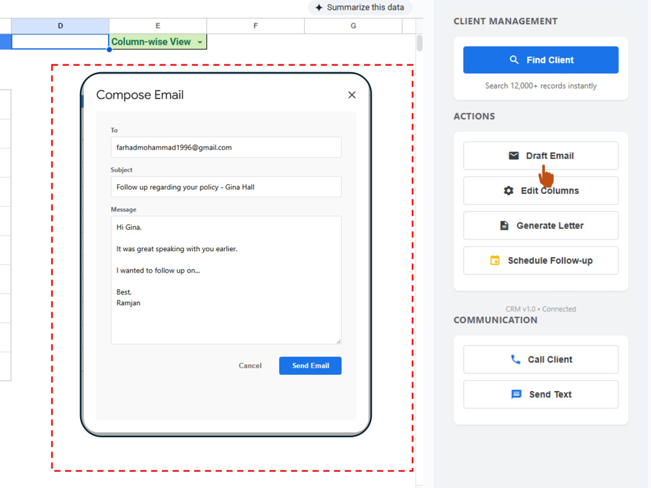651x488 pixels.
Task: Click the 'CLIENT MANAGEMENT' heading
Action: point(505,21)
